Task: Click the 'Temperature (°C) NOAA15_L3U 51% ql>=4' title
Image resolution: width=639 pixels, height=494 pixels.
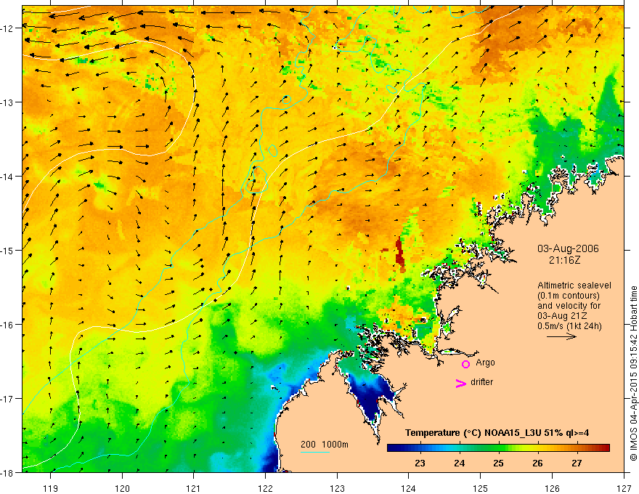Action: click(497, 433)
